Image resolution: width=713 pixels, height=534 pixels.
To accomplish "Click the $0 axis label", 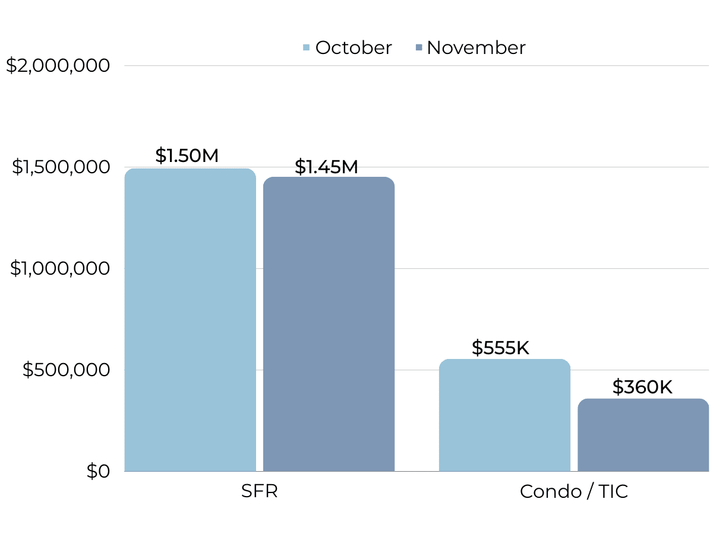I will point(99,472).
